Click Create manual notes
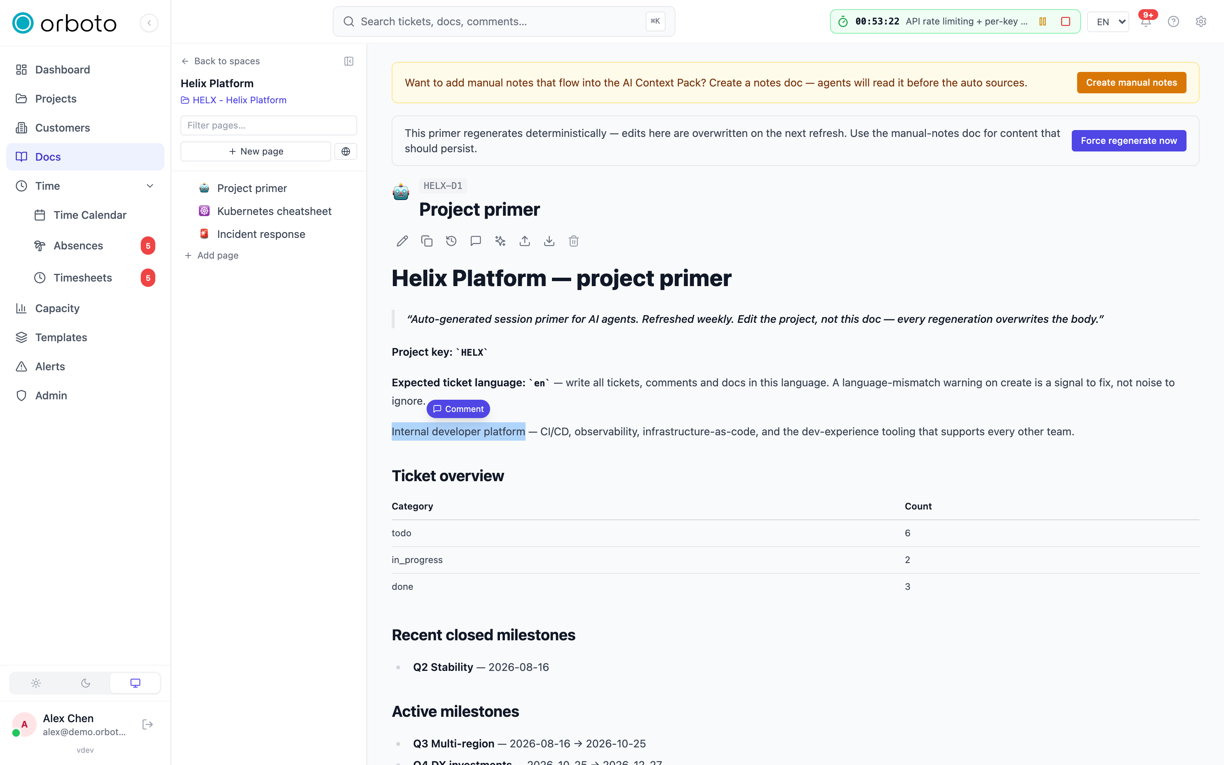This screenshot has height=765, width=1224. [x=1131, y=83]
